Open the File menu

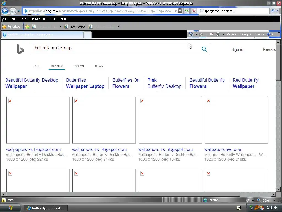[5, 19]
